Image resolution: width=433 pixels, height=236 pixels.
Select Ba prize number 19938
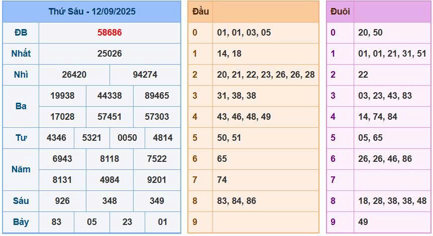click(62, 96)
